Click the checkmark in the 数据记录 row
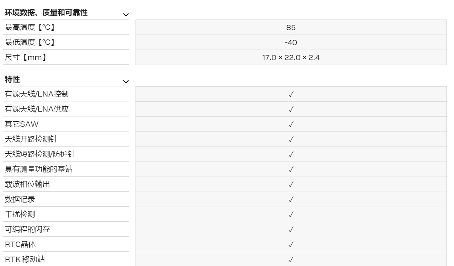This screenshot has height=266, width=454. 291,199
